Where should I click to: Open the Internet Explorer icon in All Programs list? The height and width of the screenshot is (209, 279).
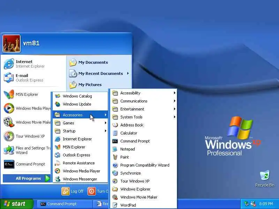click(58, 139)
